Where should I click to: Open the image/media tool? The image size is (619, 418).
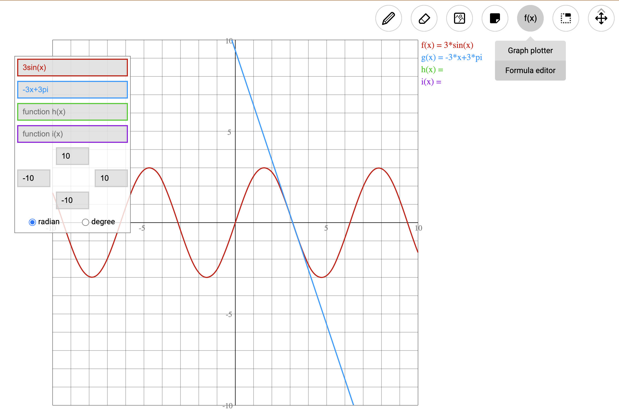(x=460, y=19)
